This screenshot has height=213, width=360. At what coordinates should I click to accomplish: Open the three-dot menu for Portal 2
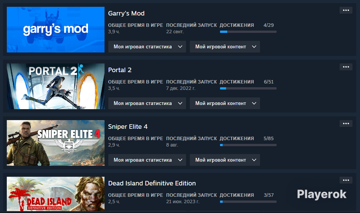(346, 67)
